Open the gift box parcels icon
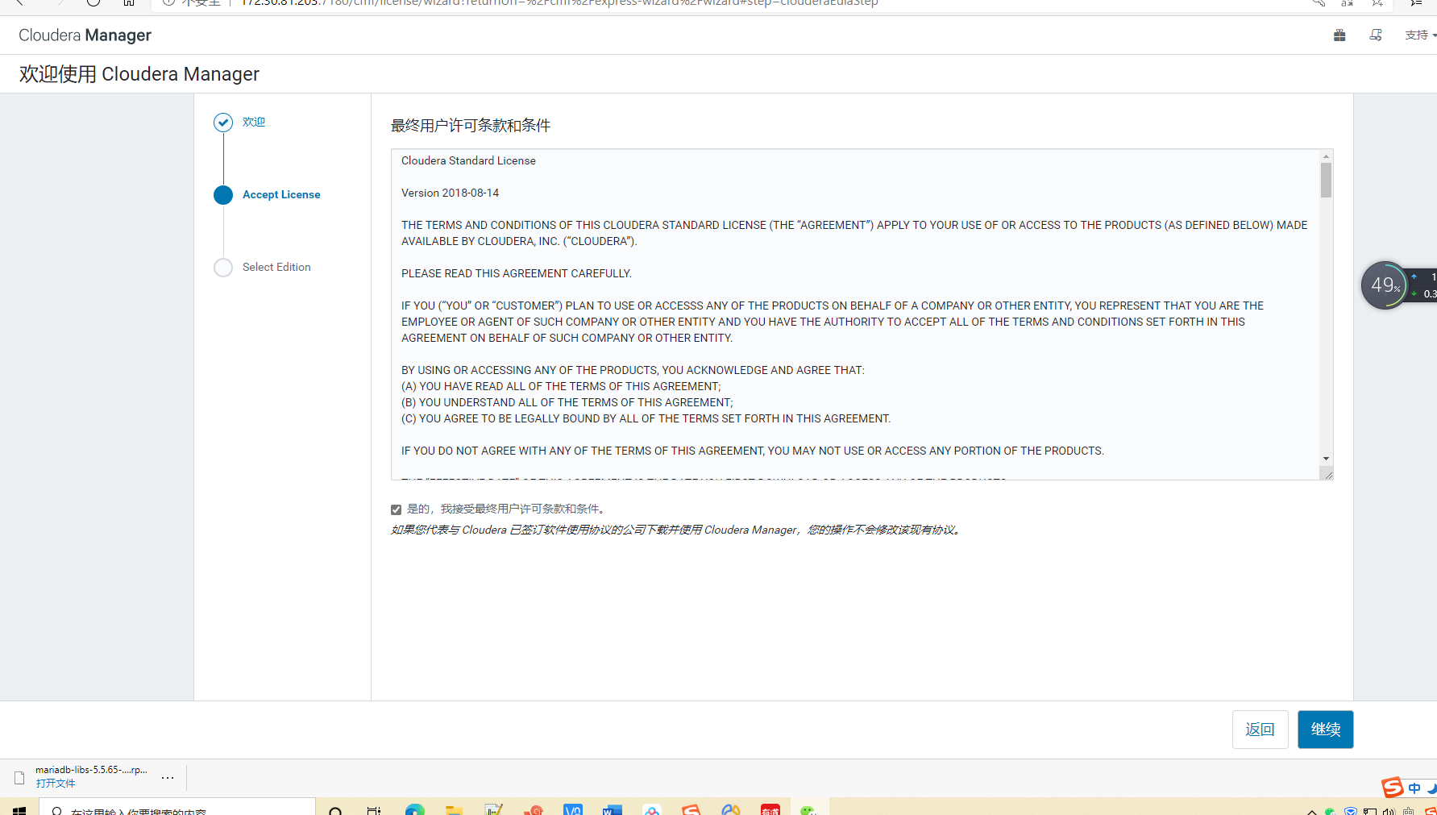This screenshot has height=815, width=1437. point(1339,35)
